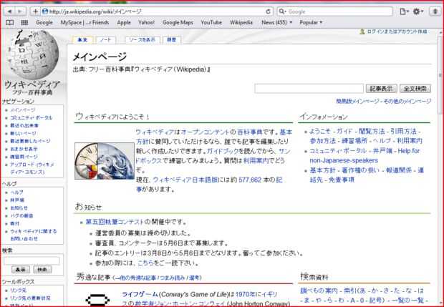Open the Safari settings gear menu

coord(418,11)
